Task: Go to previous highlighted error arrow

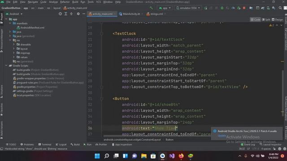Action: click(277, 25)
